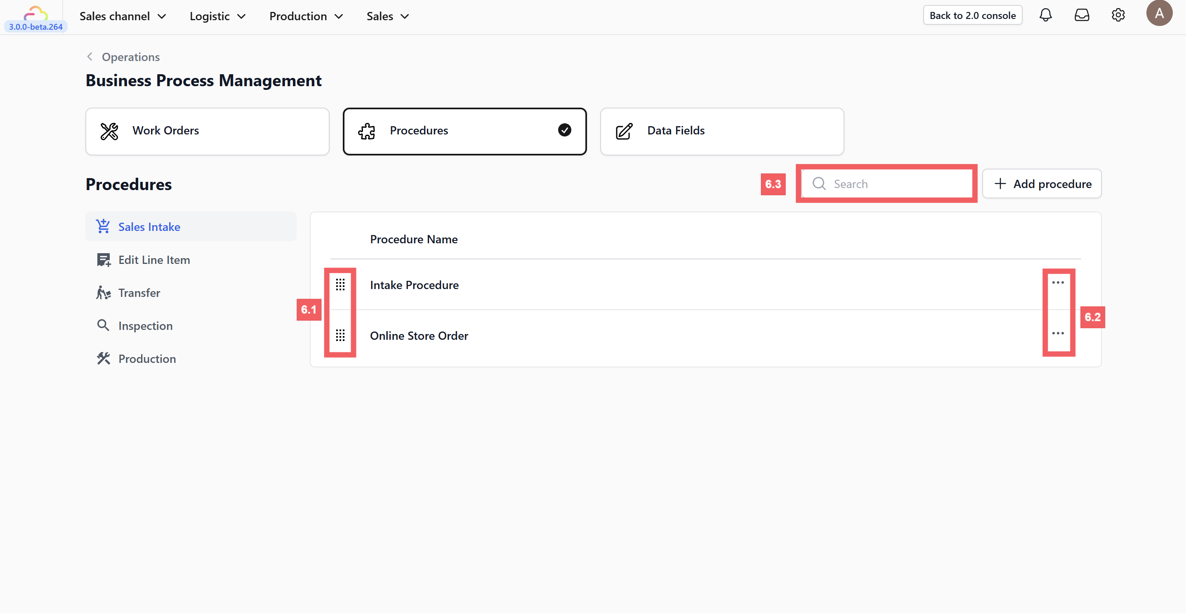Click the user avatar icon

[1159, 13]
